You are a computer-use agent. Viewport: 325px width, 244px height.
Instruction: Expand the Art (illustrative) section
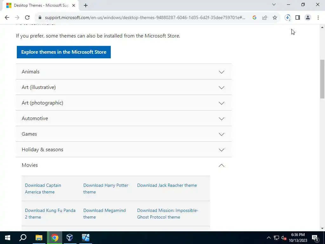pyautogui.click(x=124, y=87)
